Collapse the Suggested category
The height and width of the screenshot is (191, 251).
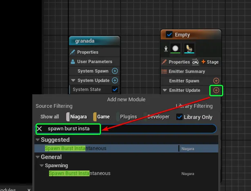(38, 140)
